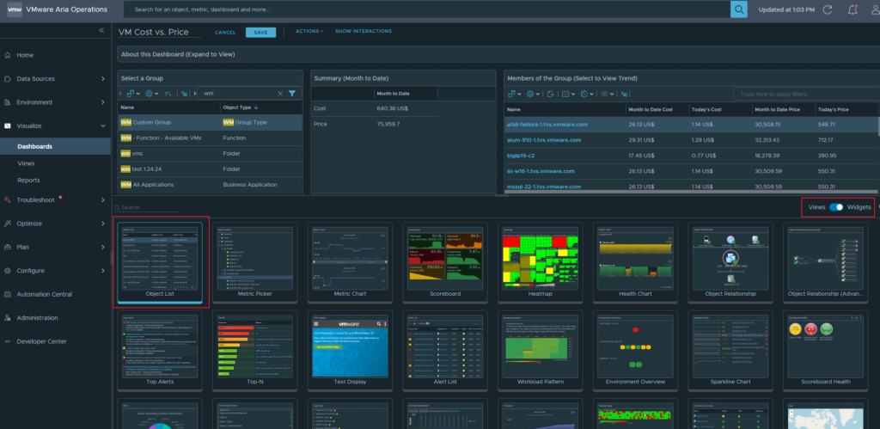Collapse the left navigation with double-chevron icon
Viewport: 880px width, 429px height.
pyautogui.click(x=101, y=30)
